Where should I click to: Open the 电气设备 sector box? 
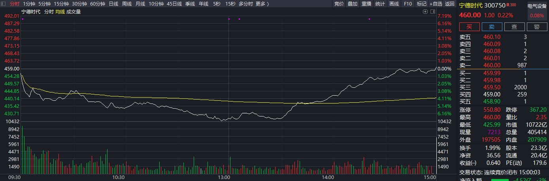click(x=537, y=10)
